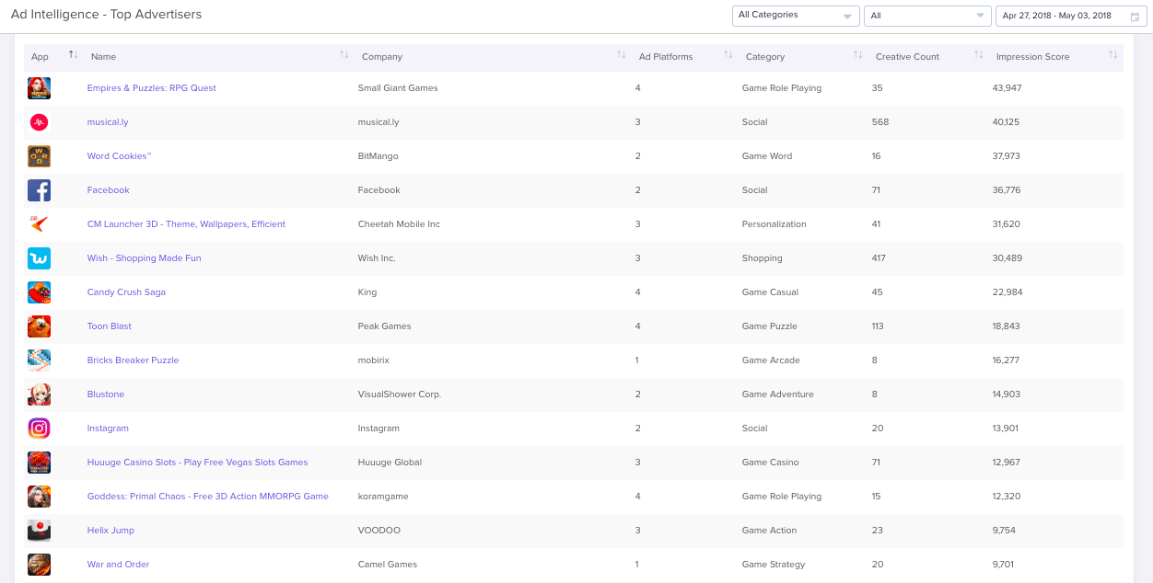Screen dimensions: 1153x583
Task: Open the War and Order link
Action: point(118,565)
